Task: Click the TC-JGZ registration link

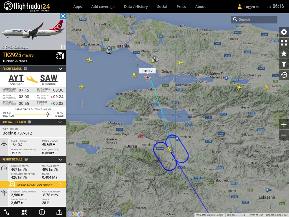Action: [16, 144]
